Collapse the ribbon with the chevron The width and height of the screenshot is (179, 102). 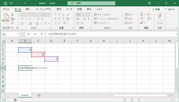pyautogui.click(x=176, y=28)
